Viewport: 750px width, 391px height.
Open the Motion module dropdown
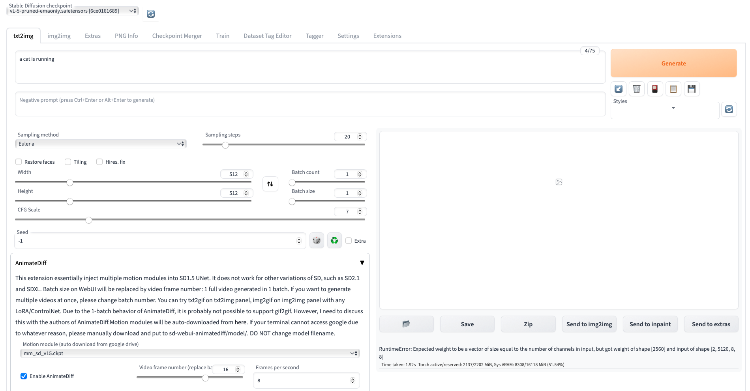pyautogui.click(x=189, y=353)
